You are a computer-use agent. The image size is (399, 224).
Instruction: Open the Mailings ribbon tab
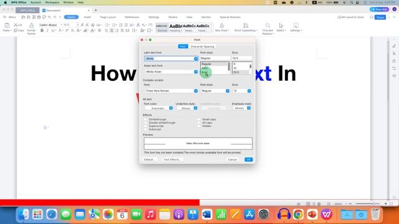pyautogui.click(x=154, y=17)
